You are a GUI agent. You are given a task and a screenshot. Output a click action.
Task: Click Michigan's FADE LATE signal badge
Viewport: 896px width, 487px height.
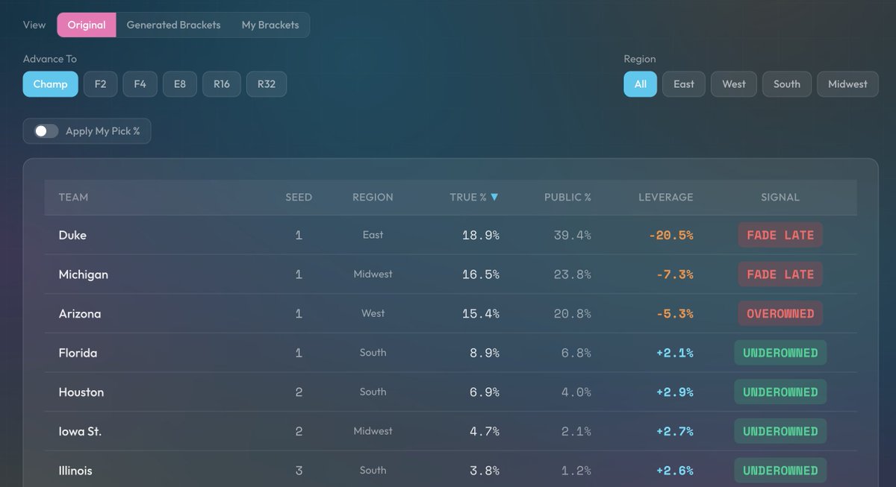780,274
